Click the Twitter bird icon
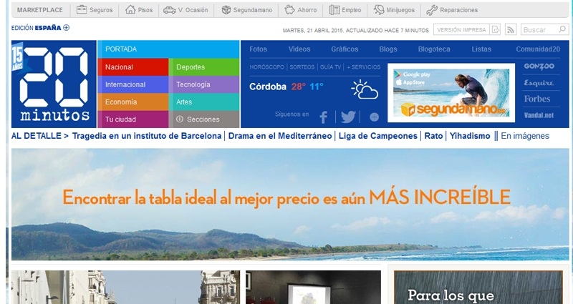The height and width of the screenshot is (304, 573). [x=348, y=117]
